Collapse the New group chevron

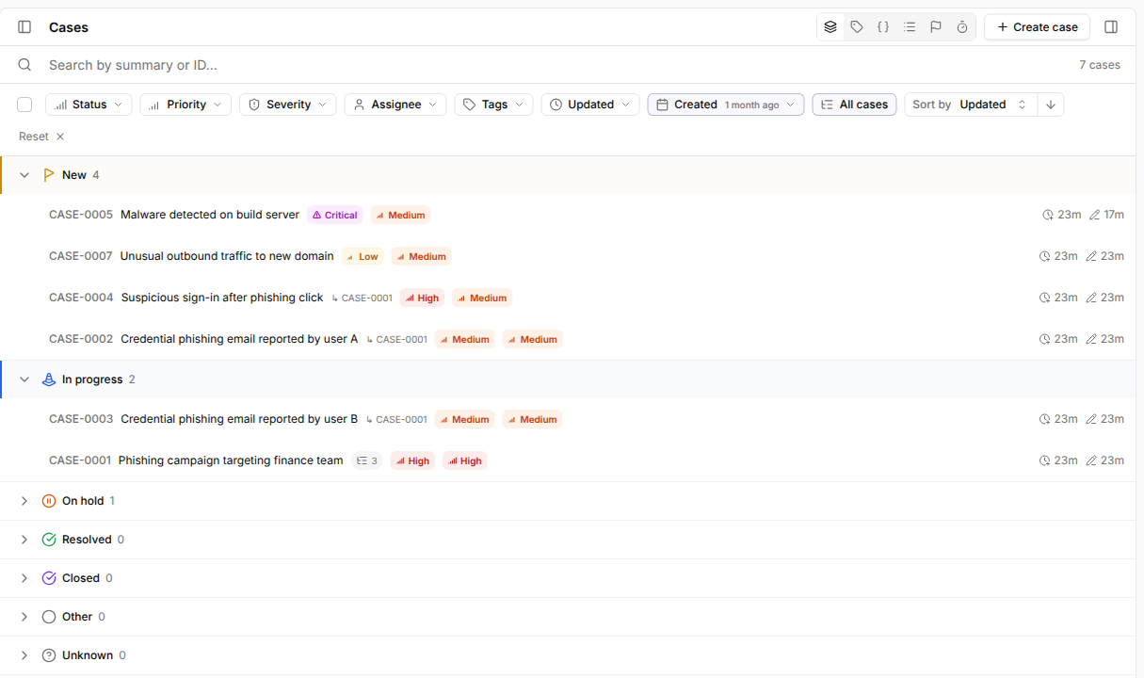(24, 175)
